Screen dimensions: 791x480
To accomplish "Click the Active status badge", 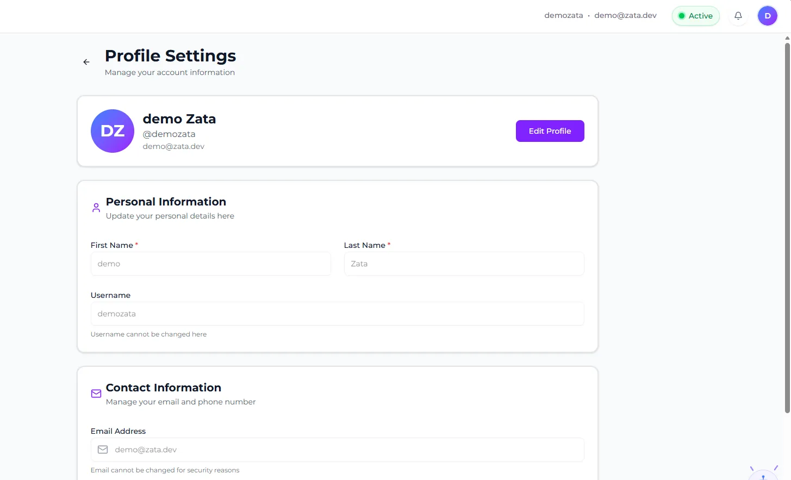I will (696, 16).
